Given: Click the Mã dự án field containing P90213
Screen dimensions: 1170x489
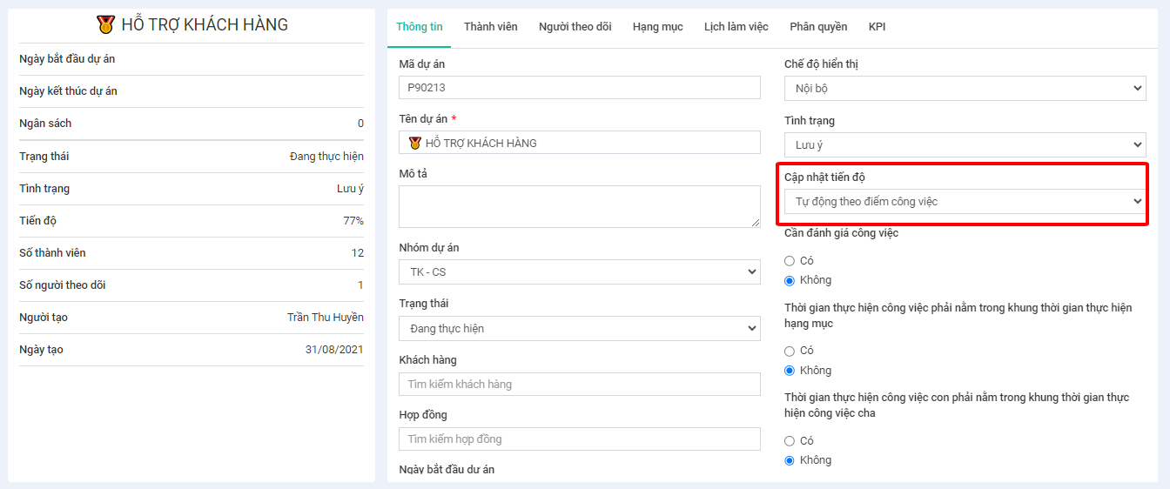Looking at the screenshot, I should coord(579,88).
